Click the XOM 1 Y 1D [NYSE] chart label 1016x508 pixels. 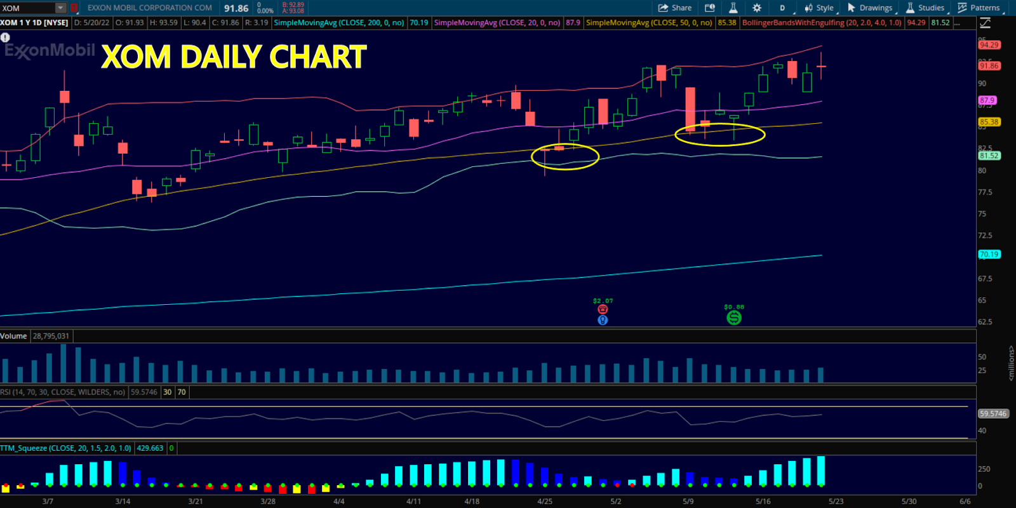[34, 23]
